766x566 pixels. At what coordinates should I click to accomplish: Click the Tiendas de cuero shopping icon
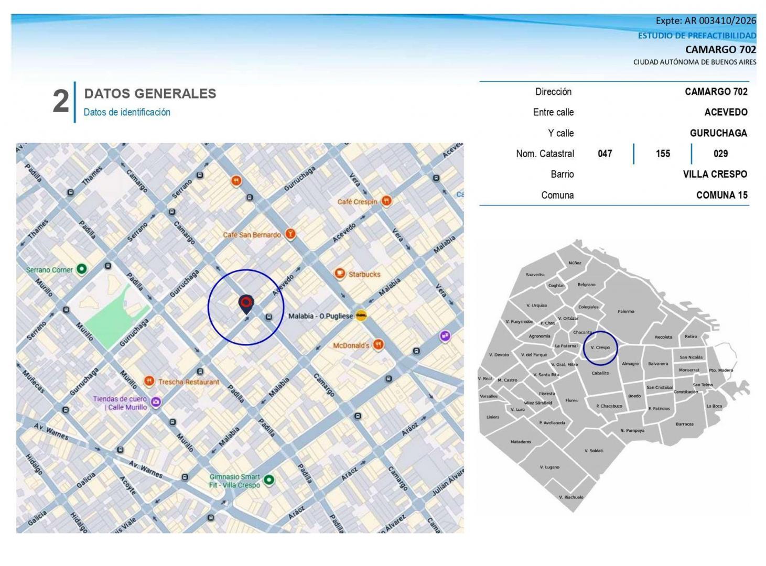point(156,402)
